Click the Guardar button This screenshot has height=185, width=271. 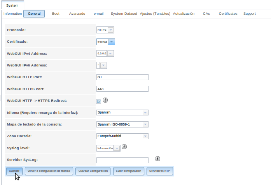(x=14, y=171)
